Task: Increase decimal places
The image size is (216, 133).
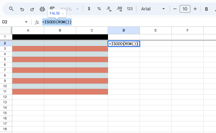Action: [x=119, y=9]
